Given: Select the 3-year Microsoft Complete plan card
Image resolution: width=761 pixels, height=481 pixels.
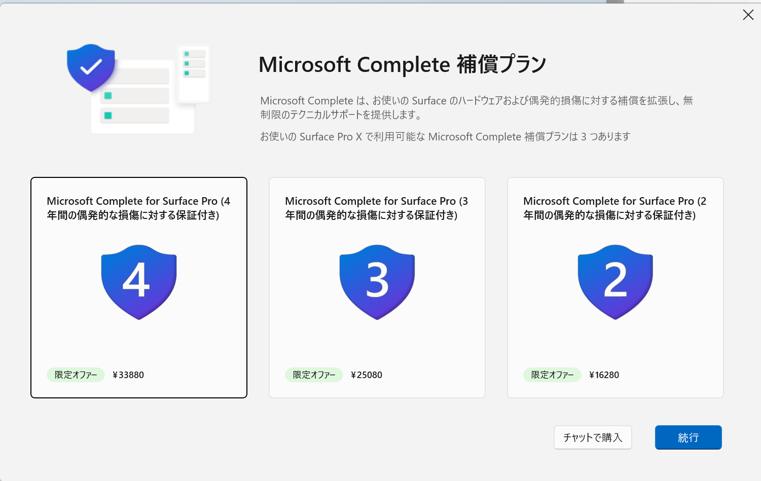Looking at the screenshot, I should (x=377, y=287).
